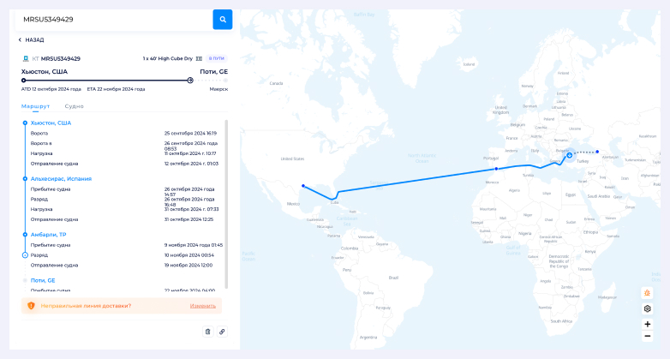Open map settings gear icon
Screen dimensions: 670x359
coord(647,308)
